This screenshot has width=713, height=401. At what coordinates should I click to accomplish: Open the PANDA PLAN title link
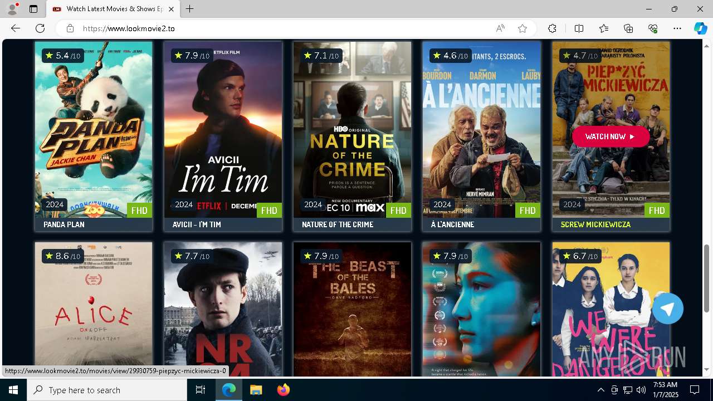(x=64, y=224)
